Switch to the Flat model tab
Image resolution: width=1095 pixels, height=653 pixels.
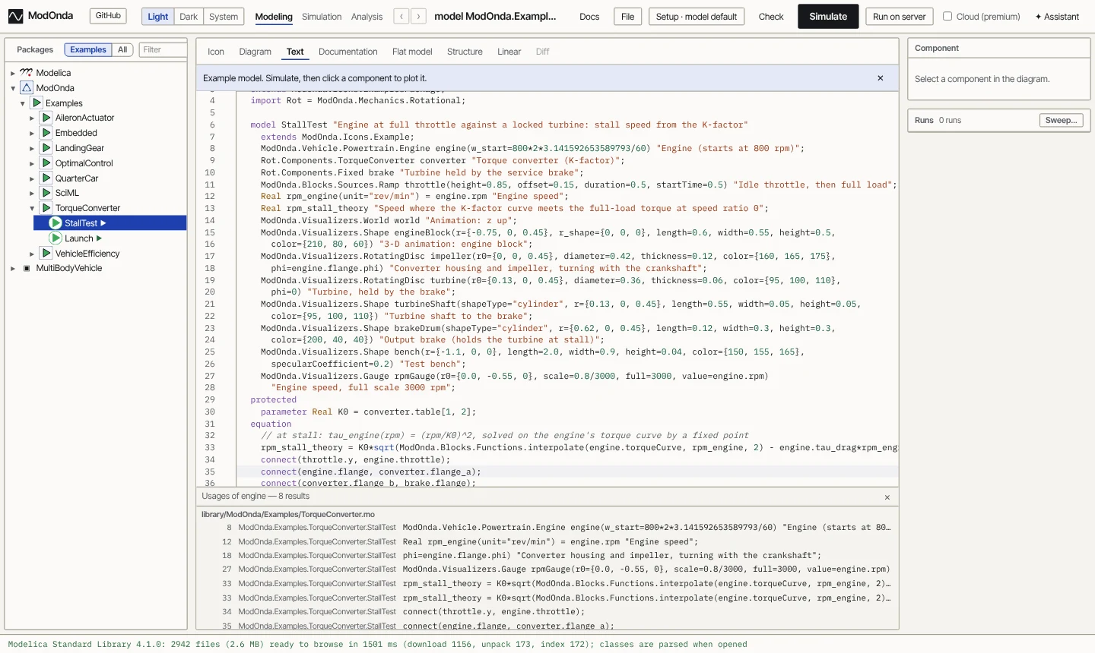point(412,52)
